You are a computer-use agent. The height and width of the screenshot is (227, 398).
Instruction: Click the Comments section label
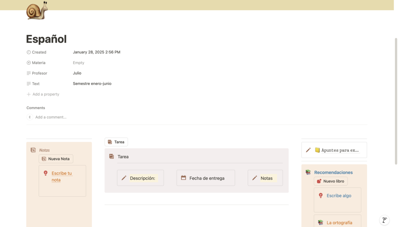36,107
